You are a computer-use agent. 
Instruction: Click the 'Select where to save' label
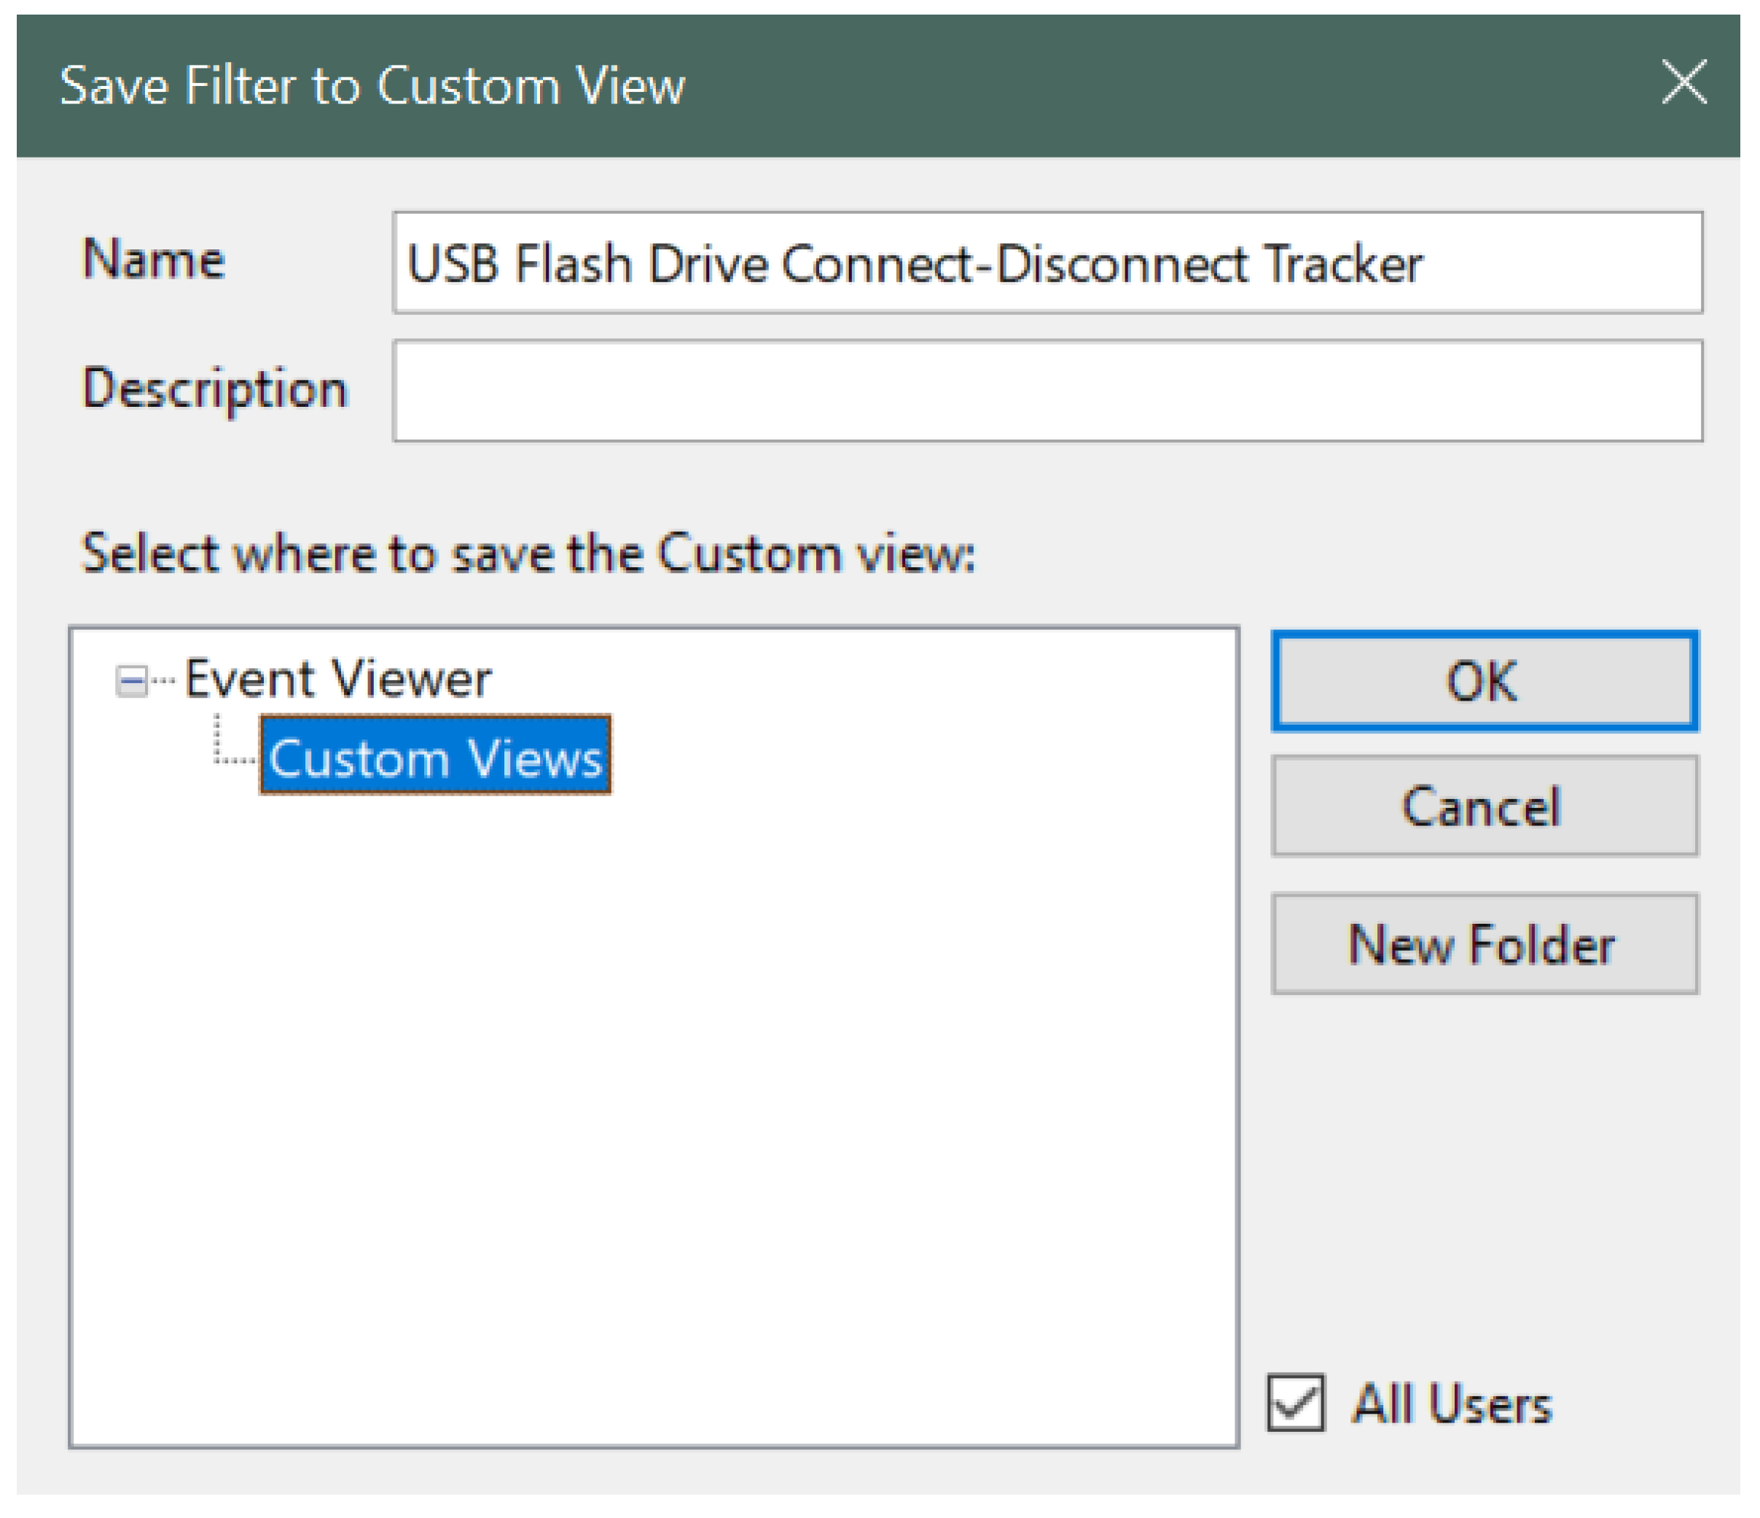coord(528,553)
